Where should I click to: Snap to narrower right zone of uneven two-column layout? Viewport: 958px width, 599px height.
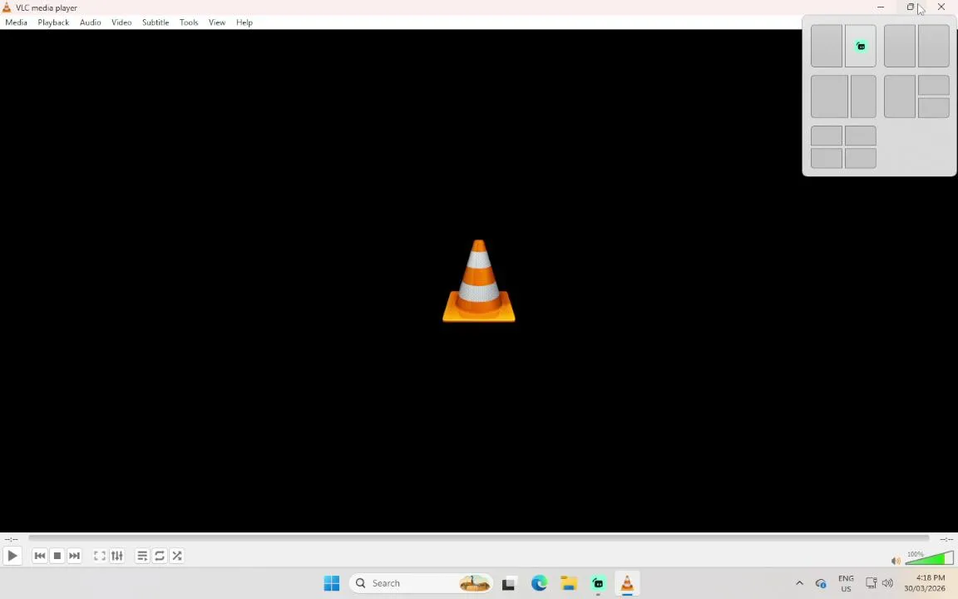point(863,97)
